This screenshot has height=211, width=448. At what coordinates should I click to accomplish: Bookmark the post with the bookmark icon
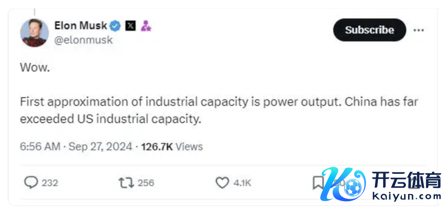coord(318,182)
